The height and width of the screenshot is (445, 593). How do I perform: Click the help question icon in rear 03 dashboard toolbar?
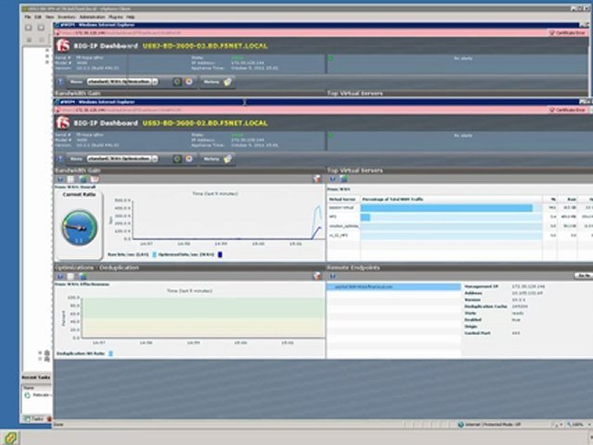click(x=60, y=82)
